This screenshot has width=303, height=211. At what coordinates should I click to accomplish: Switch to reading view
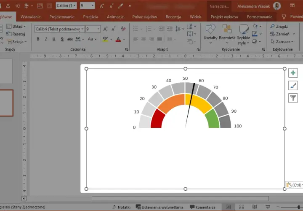pyautogui.click(x=255, y=207)
